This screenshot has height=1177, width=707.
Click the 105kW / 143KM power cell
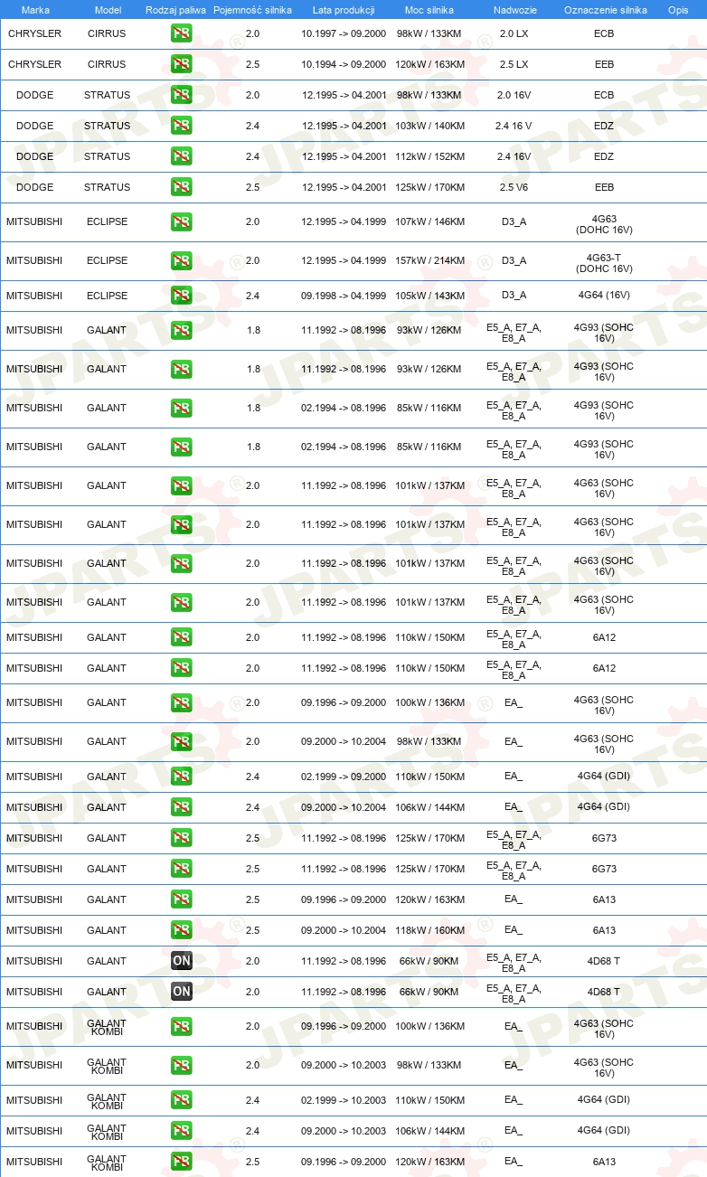click(430, 296)
